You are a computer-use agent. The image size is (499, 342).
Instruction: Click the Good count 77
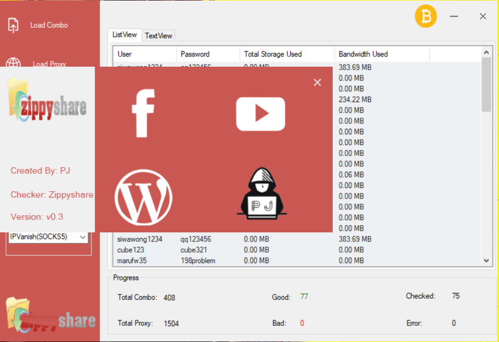pos(304,297)
